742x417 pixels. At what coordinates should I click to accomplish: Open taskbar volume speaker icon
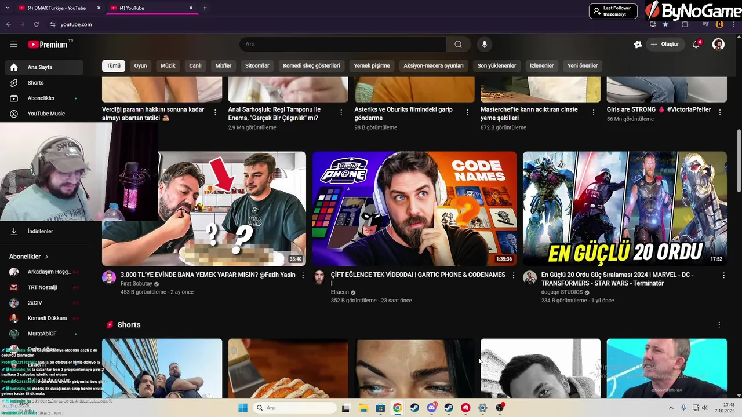(705, 408)
